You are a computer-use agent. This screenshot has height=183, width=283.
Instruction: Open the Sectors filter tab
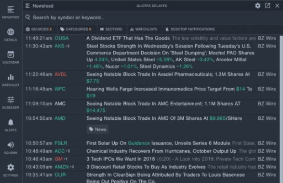click(x=111, y=29)
